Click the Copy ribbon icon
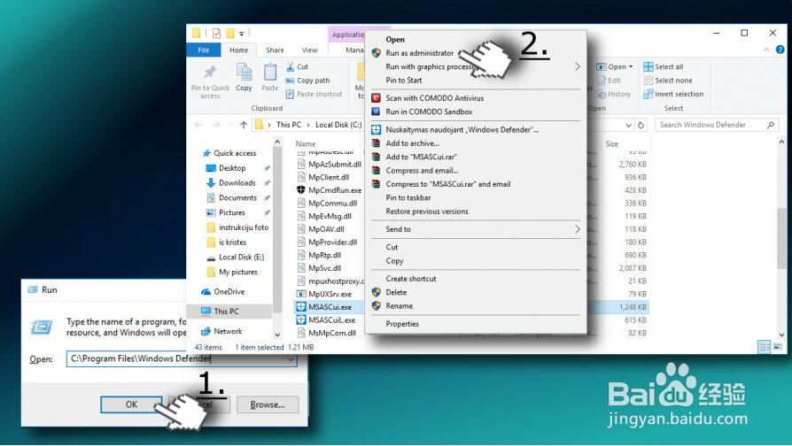 pyautogui.click(x=244, y=73)
